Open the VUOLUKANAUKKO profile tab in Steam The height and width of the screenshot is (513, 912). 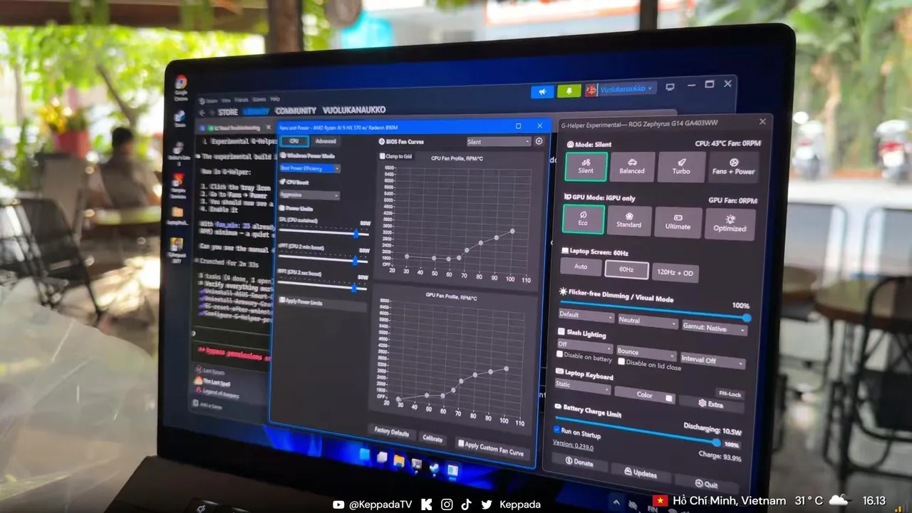pos(354,110)
